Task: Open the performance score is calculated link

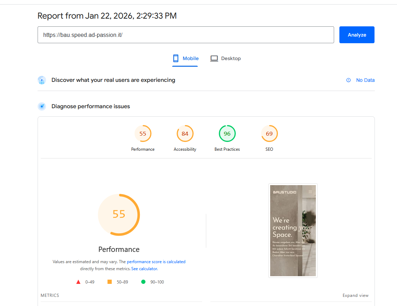Action: (156, 262)
